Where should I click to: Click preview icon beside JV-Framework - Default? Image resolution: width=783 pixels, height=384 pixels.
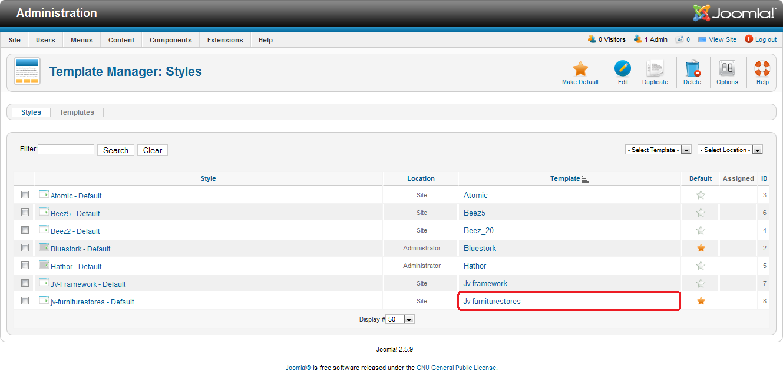pos(44,282)
